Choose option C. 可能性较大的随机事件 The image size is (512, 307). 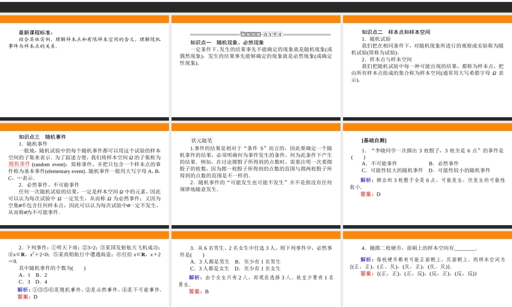(392, 170)
